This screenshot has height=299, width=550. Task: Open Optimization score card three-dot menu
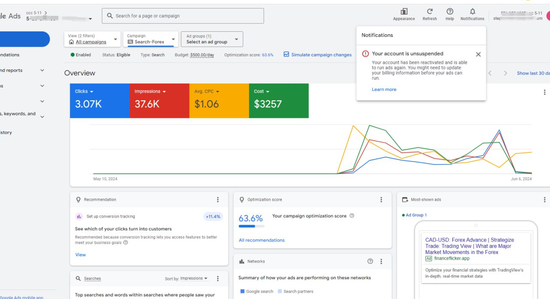tap(381, 200)
